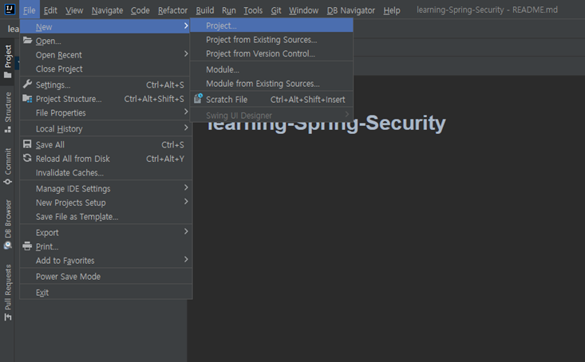Choose Invalidate Caches... menu entry
585x362 pixels.
click(105, 172)
